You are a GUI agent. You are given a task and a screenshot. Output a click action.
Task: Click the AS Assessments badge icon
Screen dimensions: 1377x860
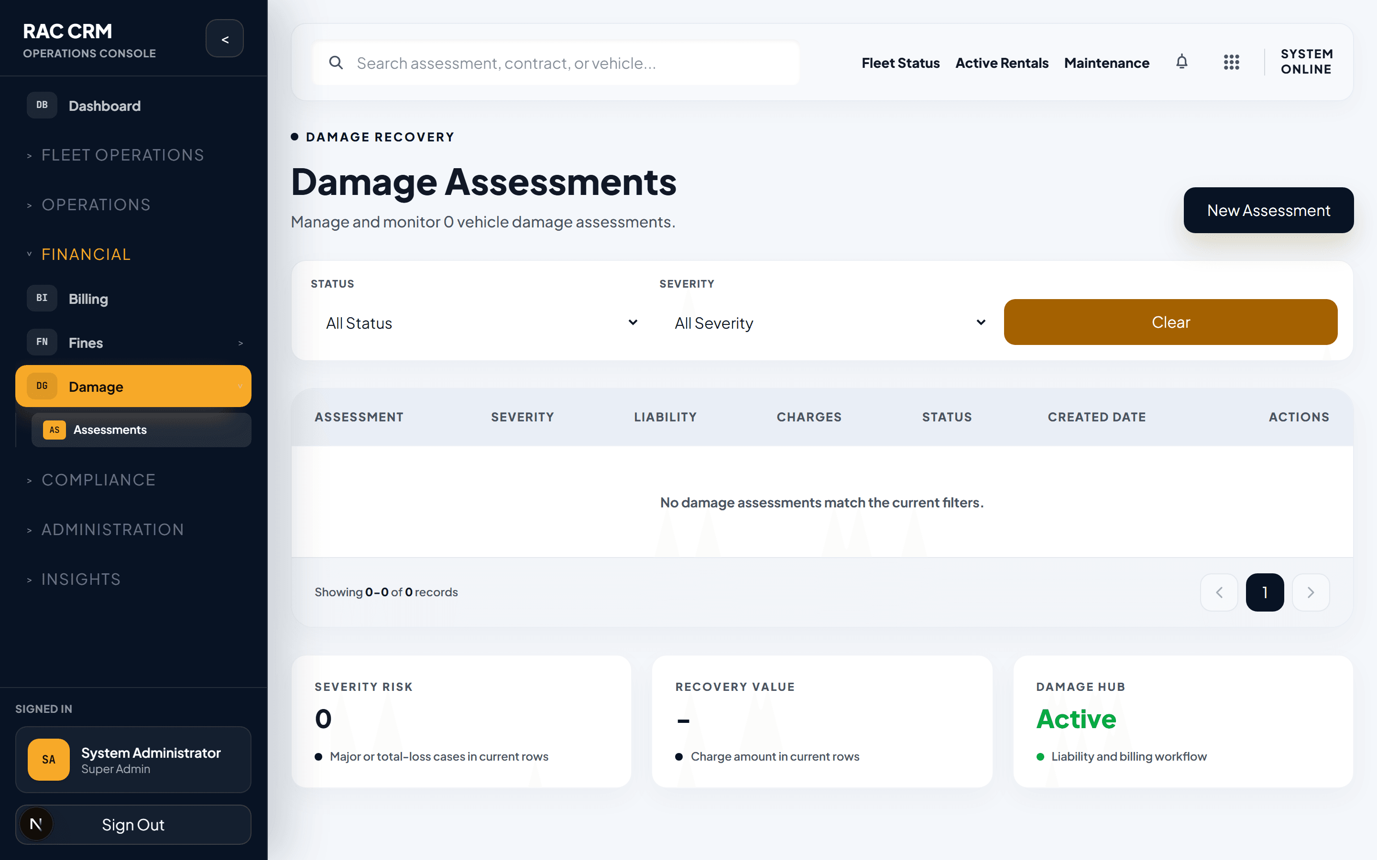[54, 430]
